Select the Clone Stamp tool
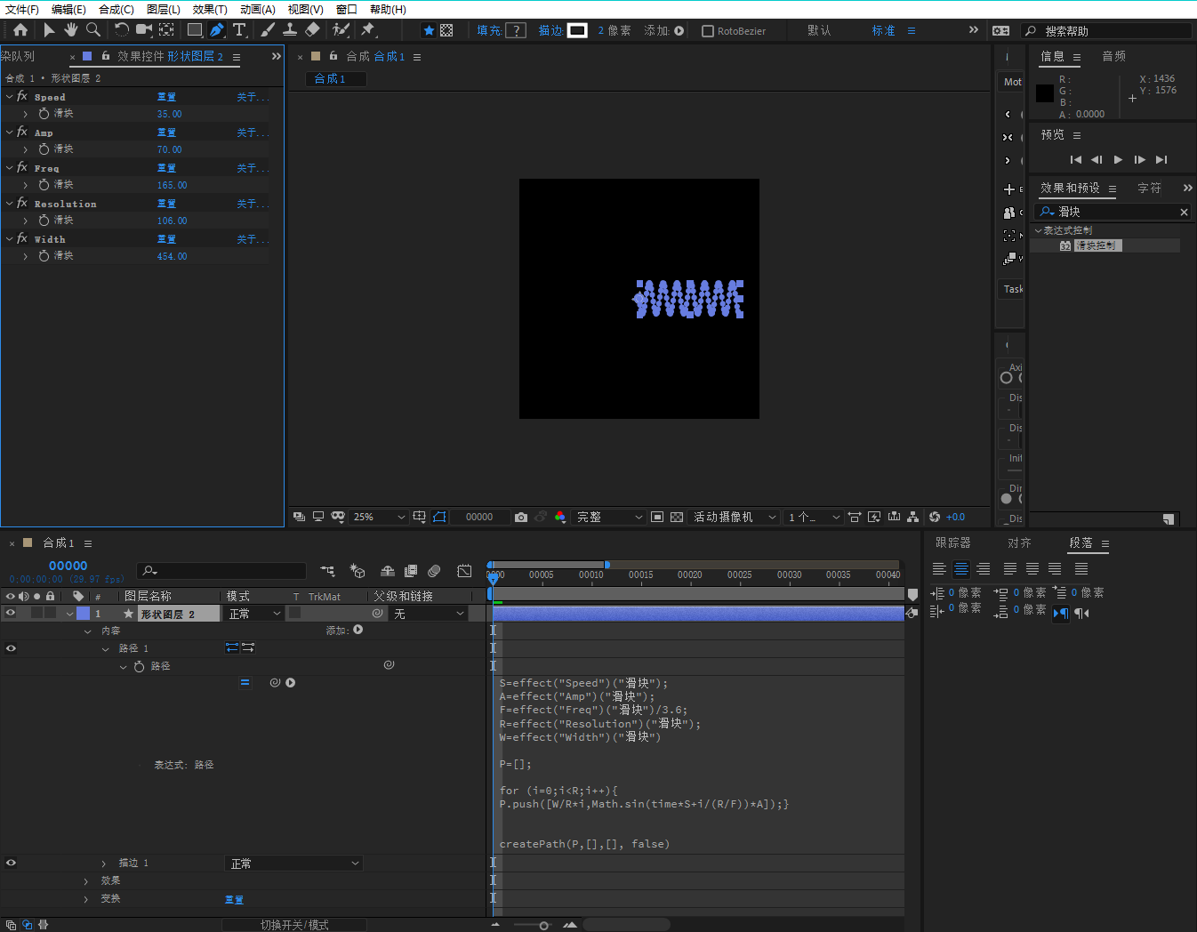This screenshot has width=1197, height=932. [x=290, y=30]
